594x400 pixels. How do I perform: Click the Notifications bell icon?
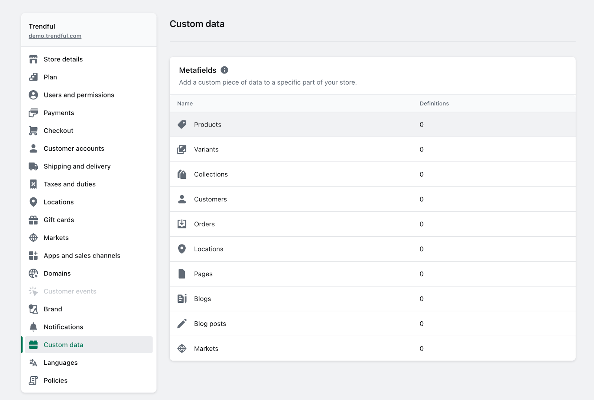(33, 327)
